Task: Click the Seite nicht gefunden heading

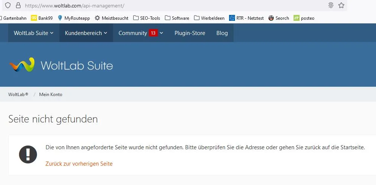Action: coord(53,119)
